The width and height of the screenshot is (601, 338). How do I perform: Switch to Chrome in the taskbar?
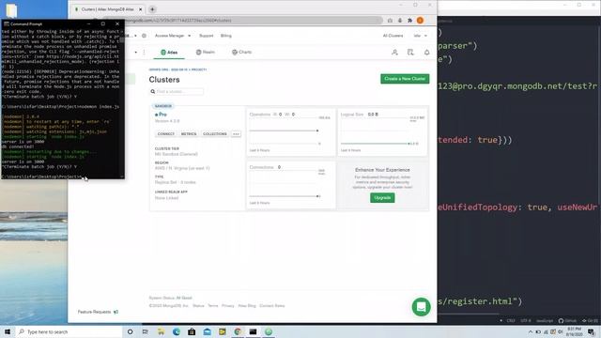[238, 331]
